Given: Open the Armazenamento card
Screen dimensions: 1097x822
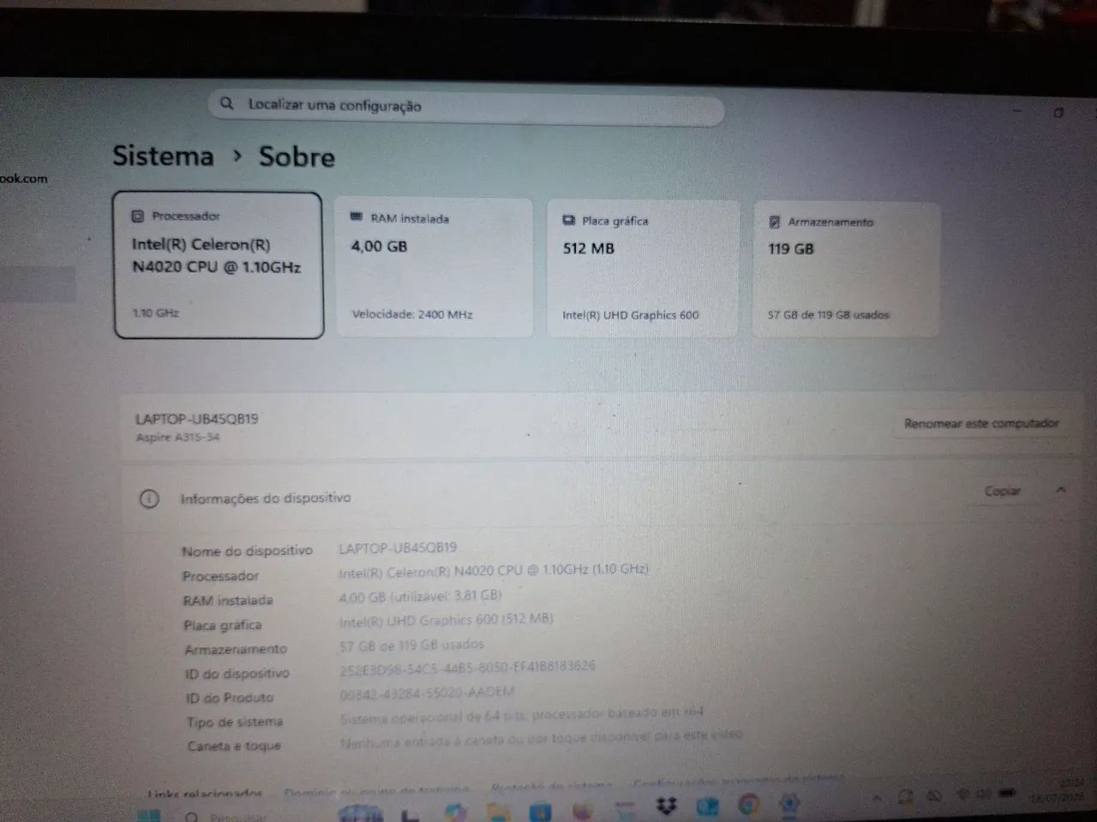Looking at the screenshot, I should click(x=846, y=270).
